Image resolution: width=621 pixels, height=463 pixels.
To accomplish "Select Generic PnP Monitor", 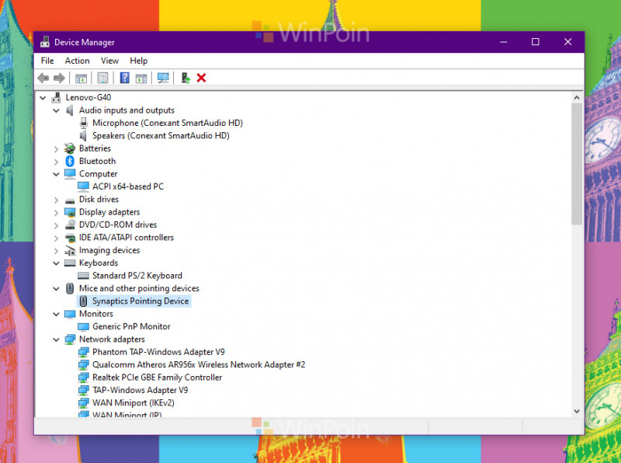I will pos(131,326).
